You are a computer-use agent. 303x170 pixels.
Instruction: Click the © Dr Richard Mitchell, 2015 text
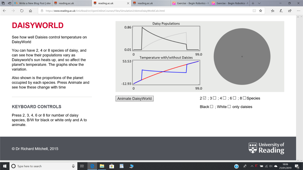(35, 149)
